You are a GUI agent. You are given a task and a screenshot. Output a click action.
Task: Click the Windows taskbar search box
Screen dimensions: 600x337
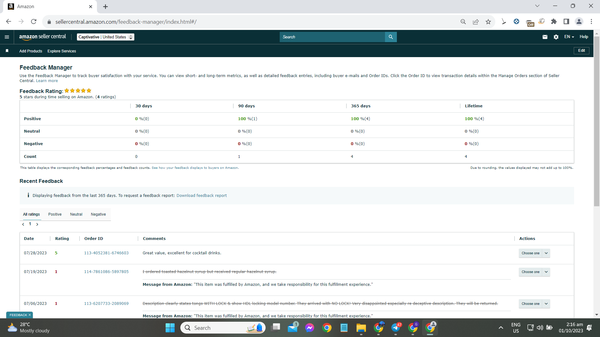tap(223, 328)
